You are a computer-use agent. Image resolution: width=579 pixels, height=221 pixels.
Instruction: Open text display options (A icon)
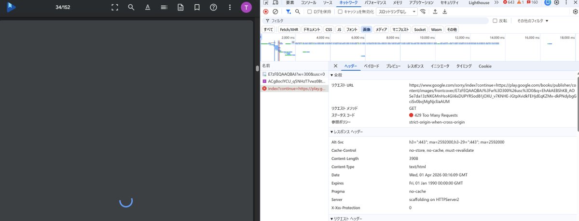pyautogui.click(x=148, y=7)
